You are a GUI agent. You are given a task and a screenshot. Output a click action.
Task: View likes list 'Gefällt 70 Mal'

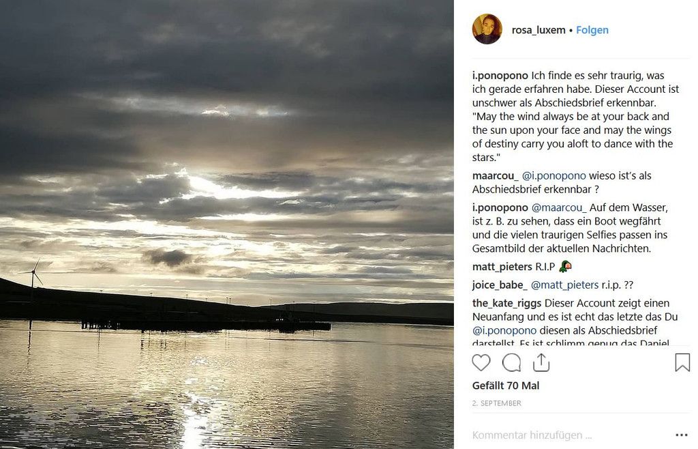[506, 386]
